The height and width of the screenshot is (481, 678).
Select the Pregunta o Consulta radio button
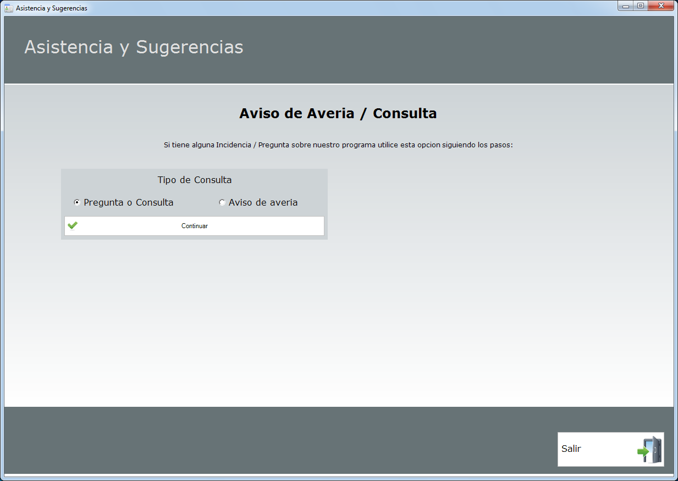click(x=77, y=202)
